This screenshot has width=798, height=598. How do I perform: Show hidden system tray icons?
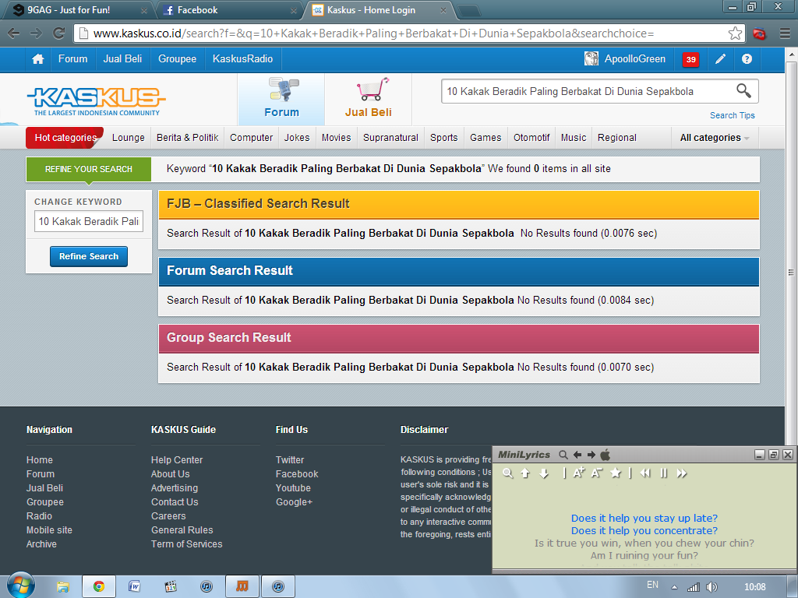tap(674, 587)
